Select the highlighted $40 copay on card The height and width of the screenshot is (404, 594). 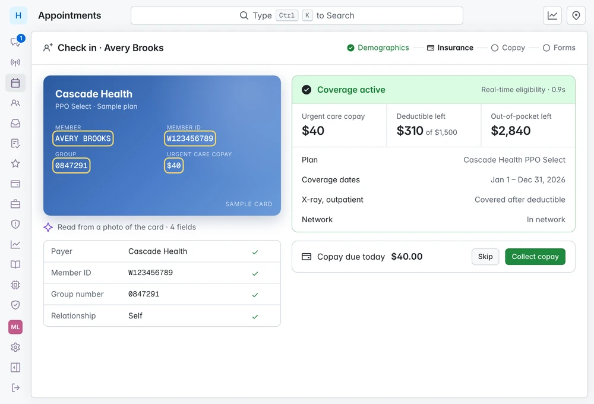[174, 165]
